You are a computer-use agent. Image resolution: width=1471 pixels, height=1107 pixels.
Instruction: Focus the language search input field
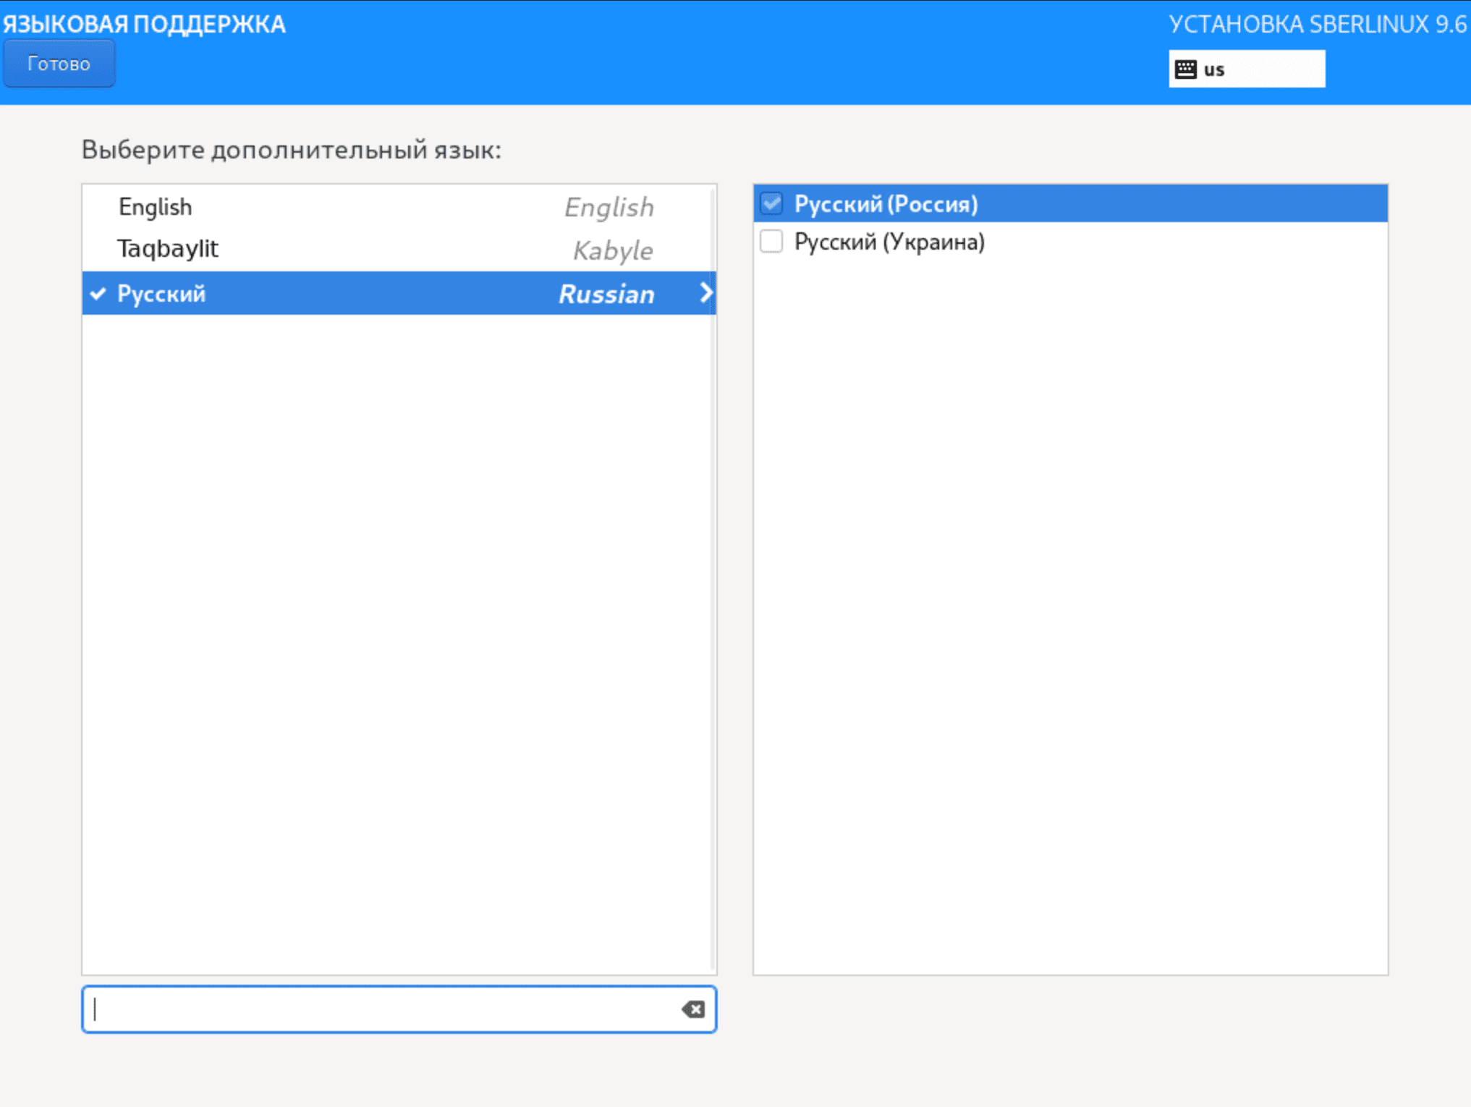coord(399,1009)
